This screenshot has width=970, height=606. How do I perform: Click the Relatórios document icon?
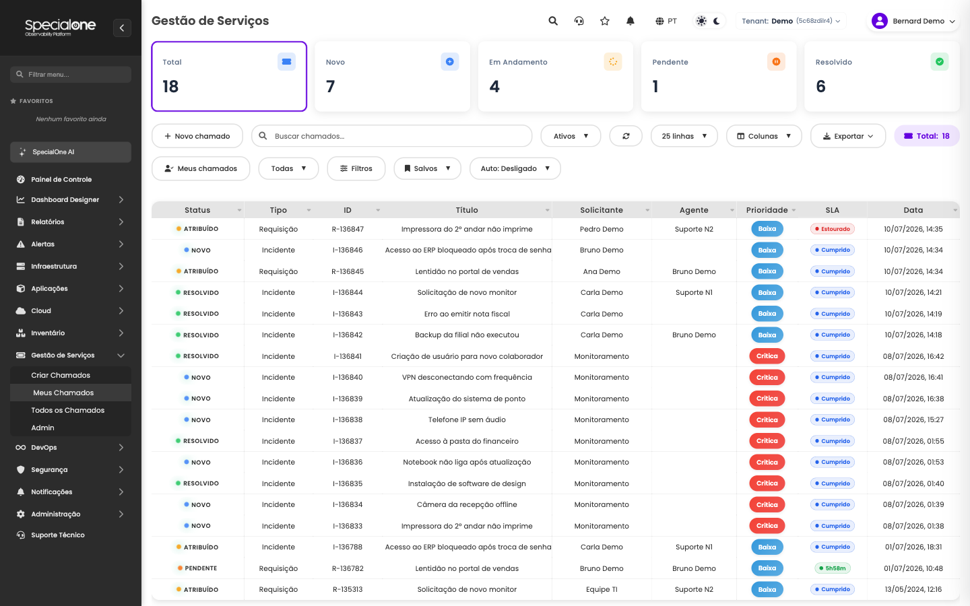coord(21,222)
